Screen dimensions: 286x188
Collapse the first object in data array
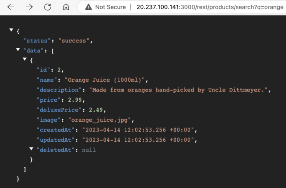click(x=25, y=59)
